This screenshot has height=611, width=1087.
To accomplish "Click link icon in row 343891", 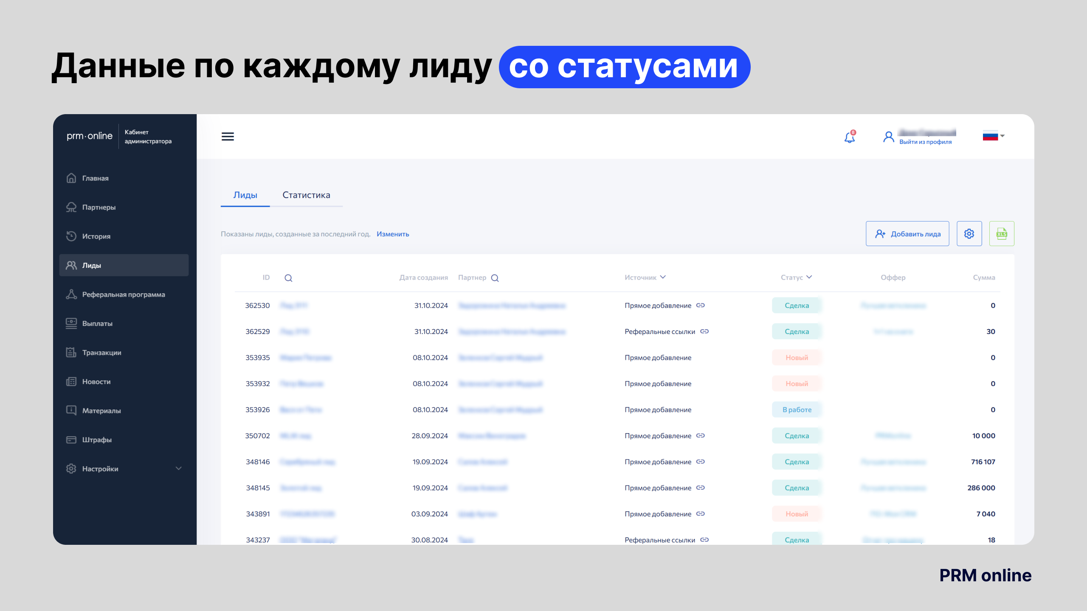I will 701,514.
